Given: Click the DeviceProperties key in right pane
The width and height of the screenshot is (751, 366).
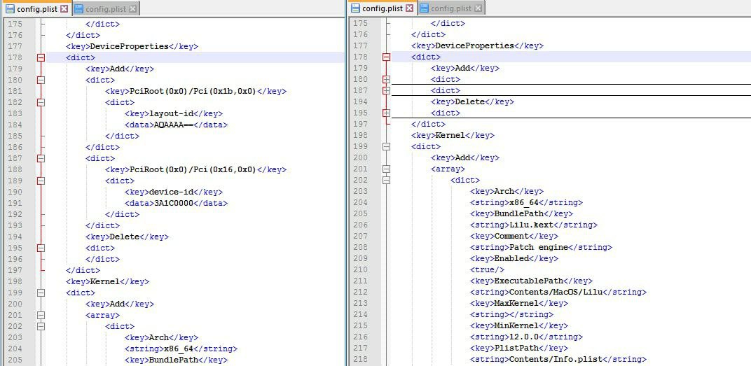Looking at the screenshot, I should 475,46.
